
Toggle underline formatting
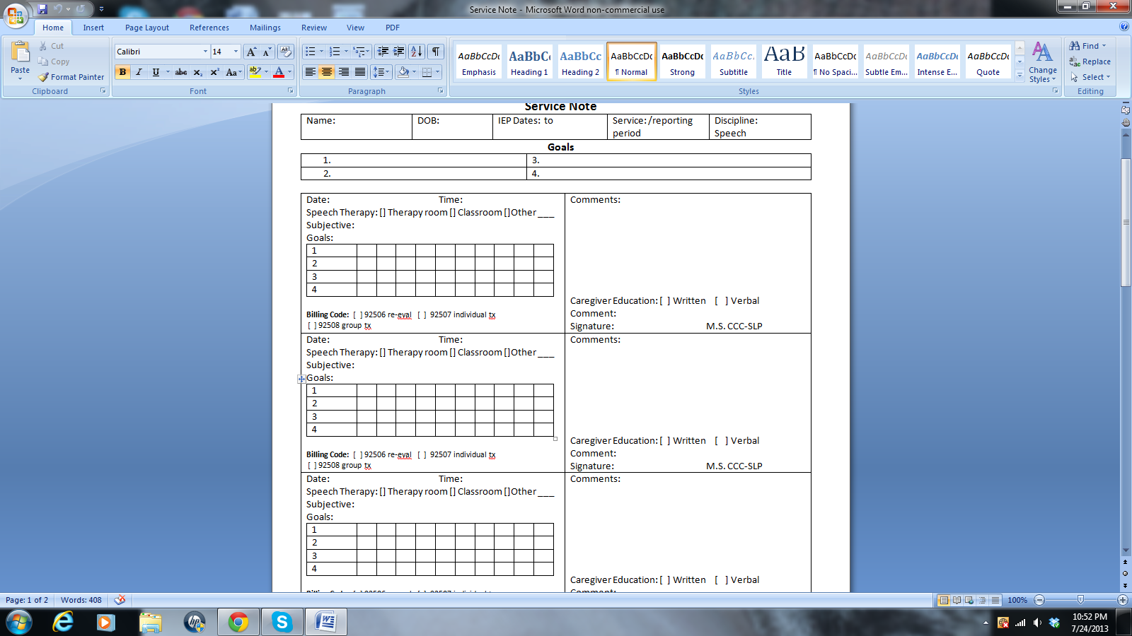click(156, 72)
